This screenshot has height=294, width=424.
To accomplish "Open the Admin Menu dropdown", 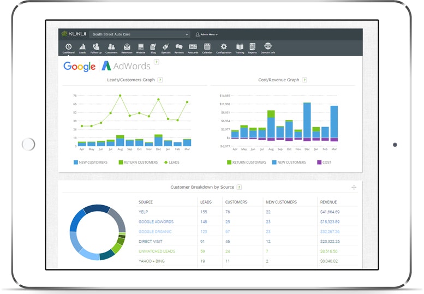I will [x=207, y=34].
